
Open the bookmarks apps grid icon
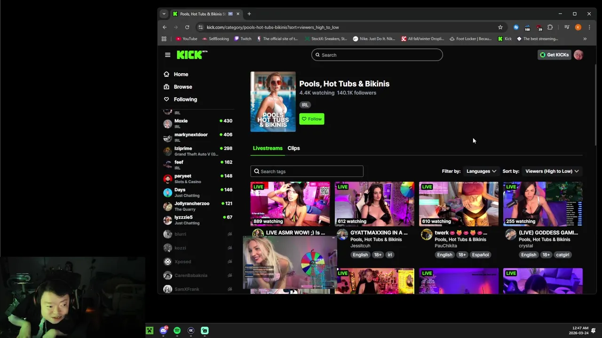pos(164,39)
